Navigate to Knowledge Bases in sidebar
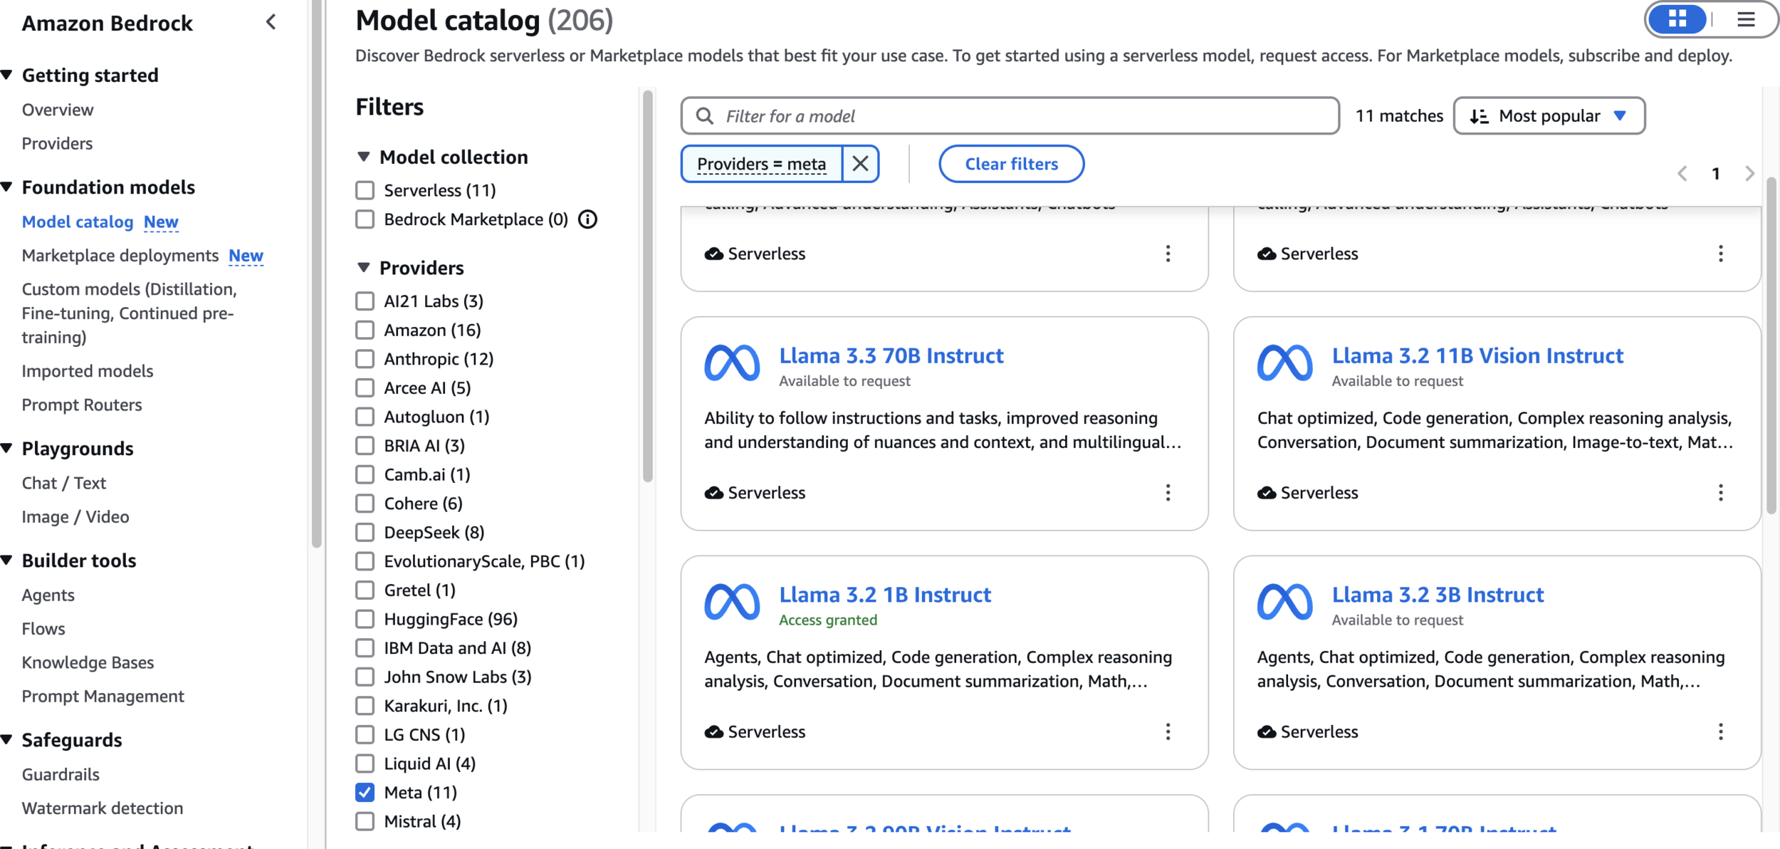 [x=88, y=662]
